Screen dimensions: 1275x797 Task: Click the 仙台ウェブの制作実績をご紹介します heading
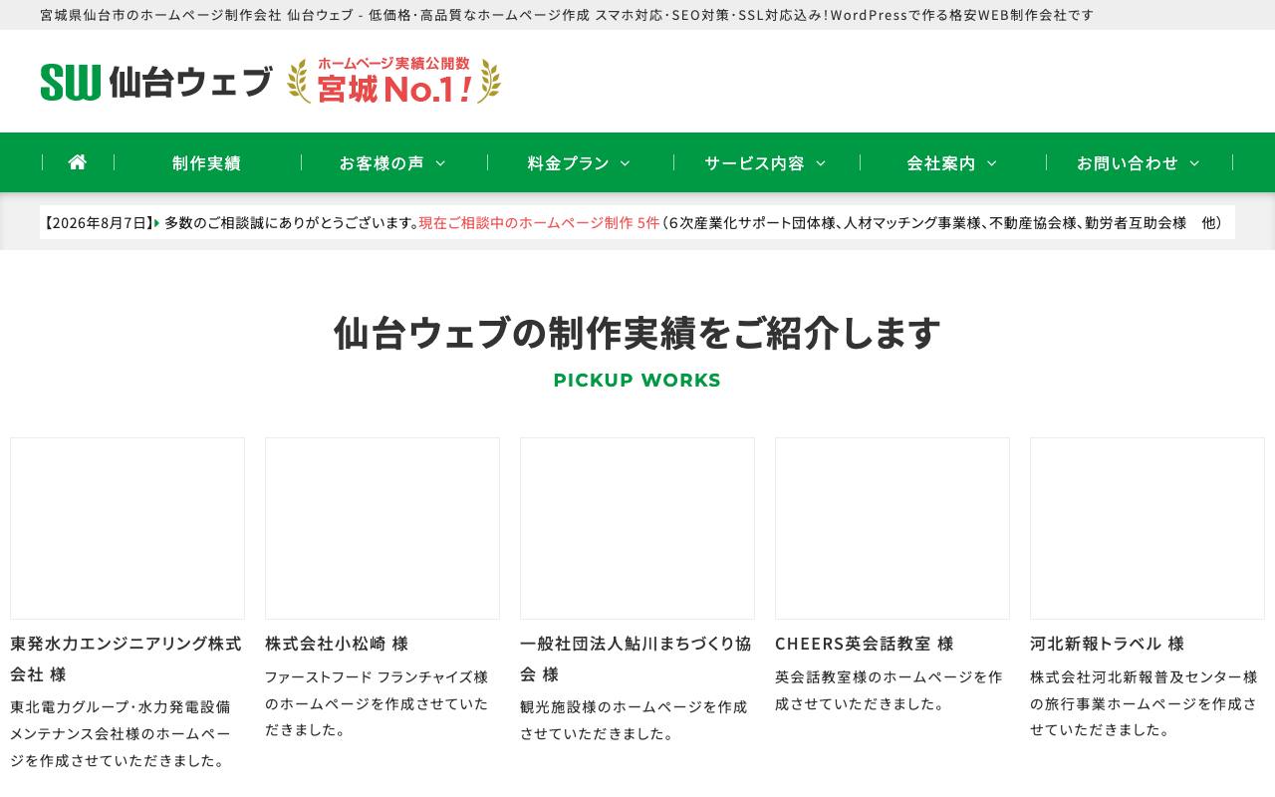point(637,333)
